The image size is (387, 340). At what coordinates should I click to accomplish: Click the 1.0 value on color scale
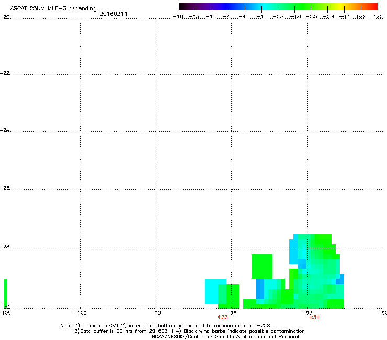click(378, 17)
